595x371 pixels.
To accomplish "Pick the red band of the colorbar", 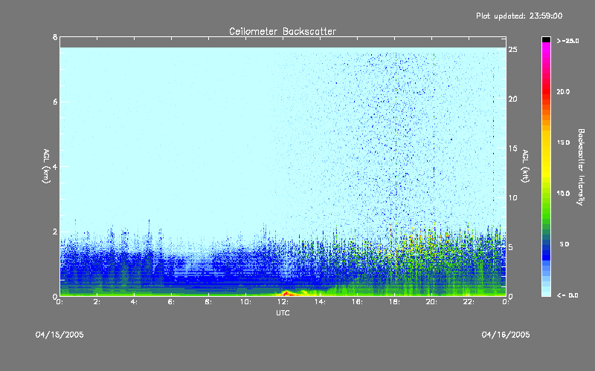I will 546,93.
